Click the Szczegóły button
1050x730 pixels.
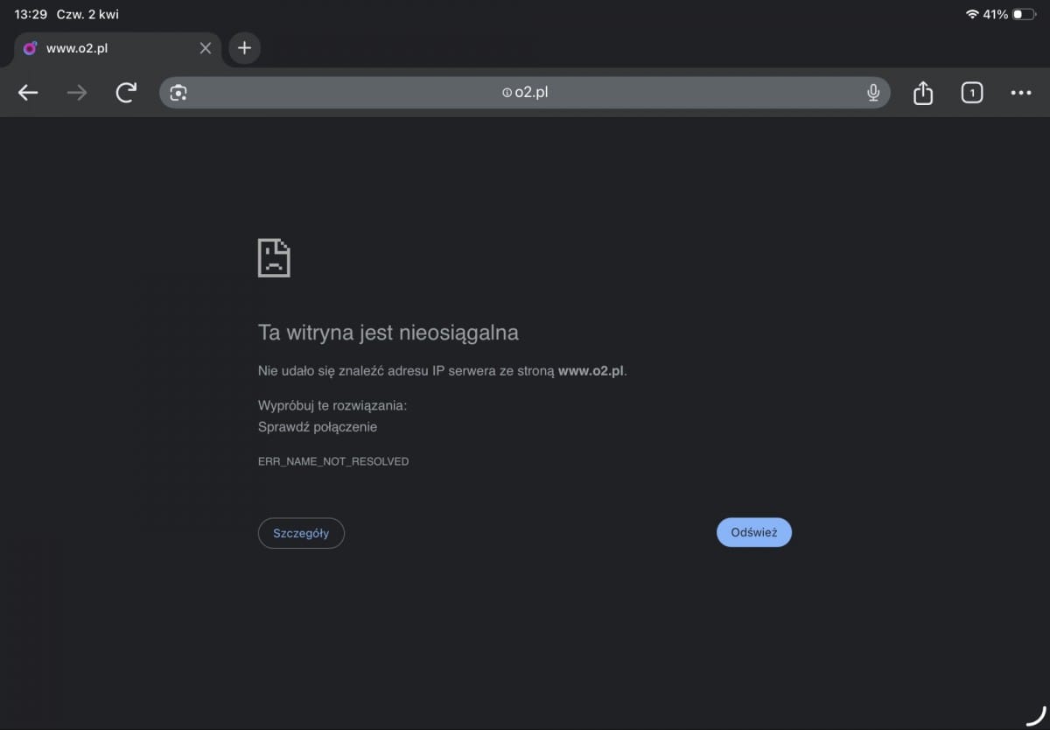(301, 533)
